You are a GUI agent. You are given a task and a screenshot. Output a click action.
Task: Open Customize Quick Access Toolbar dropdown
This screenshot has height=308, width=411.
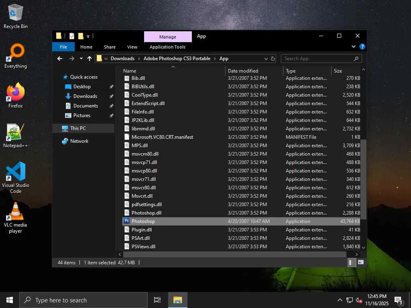(88, 36)
